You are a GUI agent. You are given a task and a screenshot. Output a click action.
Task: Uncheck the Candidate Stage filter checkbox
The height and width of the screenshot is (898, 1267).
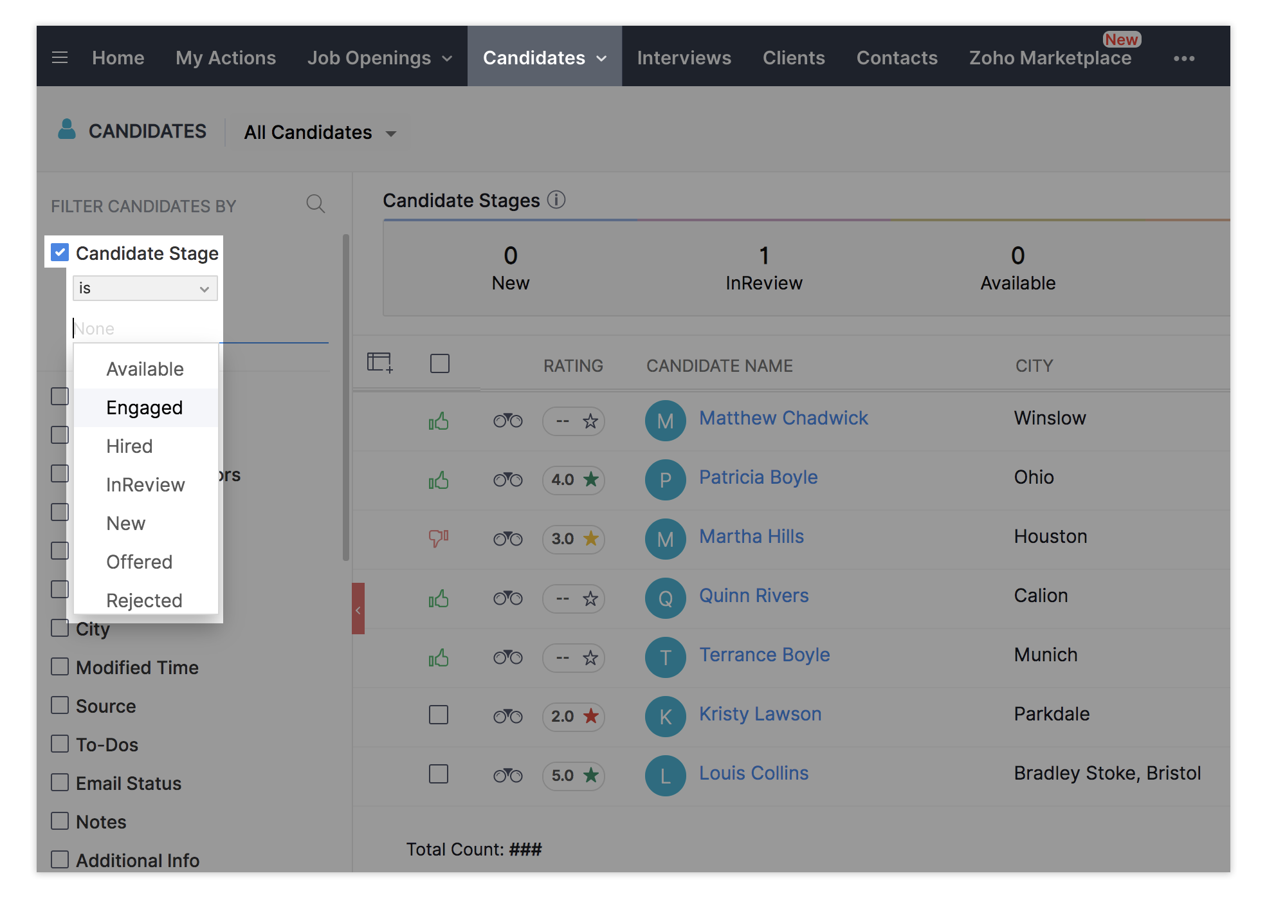(60, 253)
